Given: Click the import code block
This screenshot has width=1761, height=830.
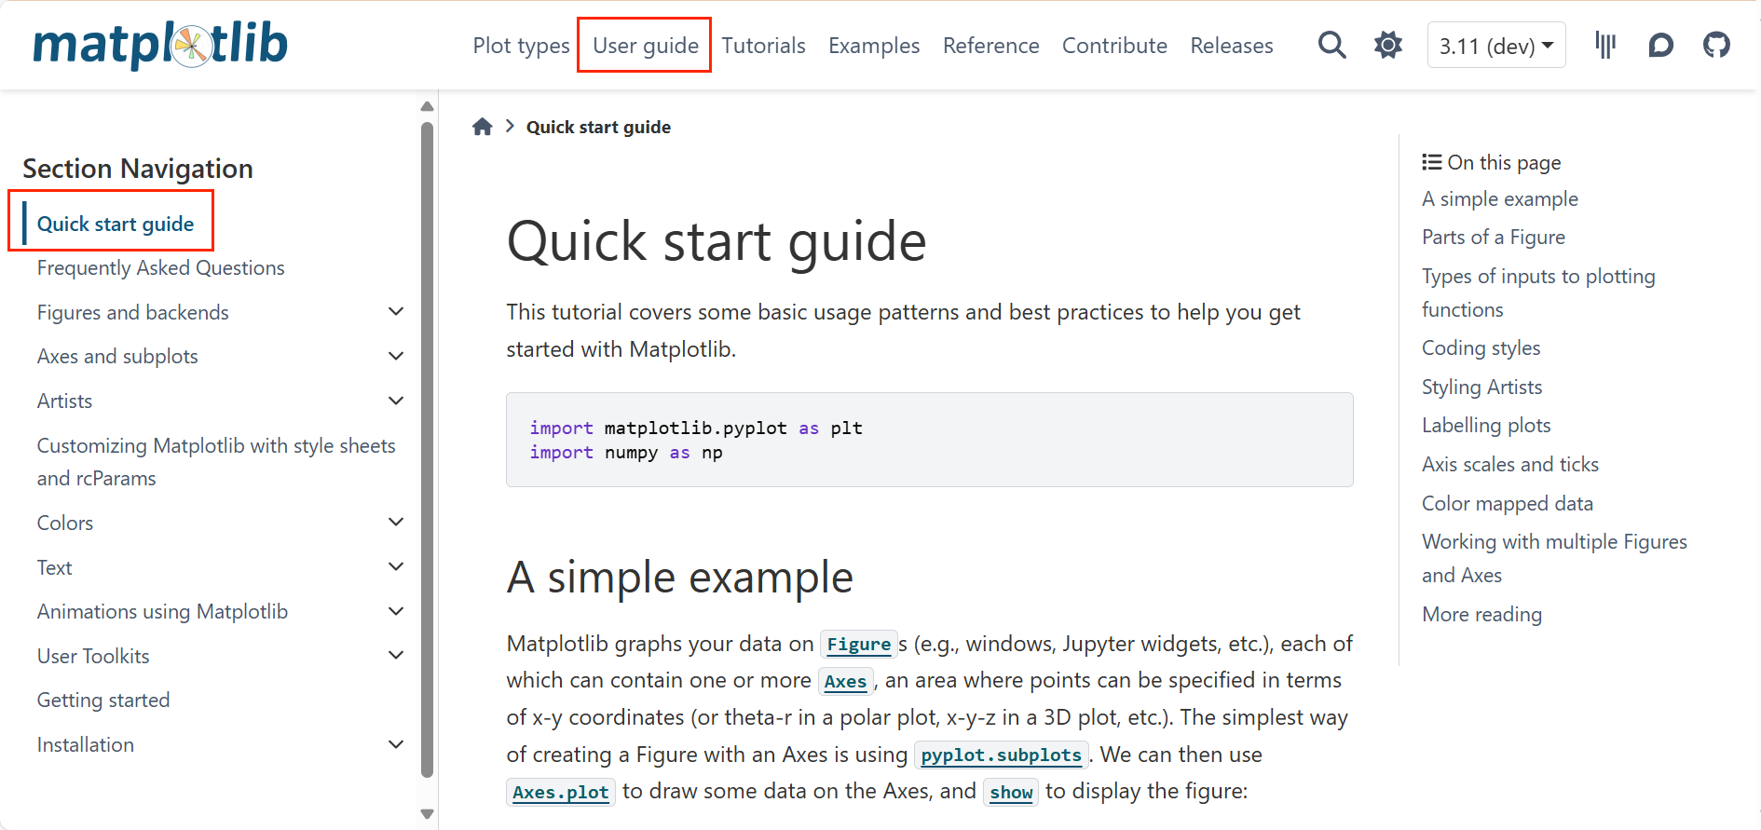Looking at the screenshot, I should coord(929,440).
